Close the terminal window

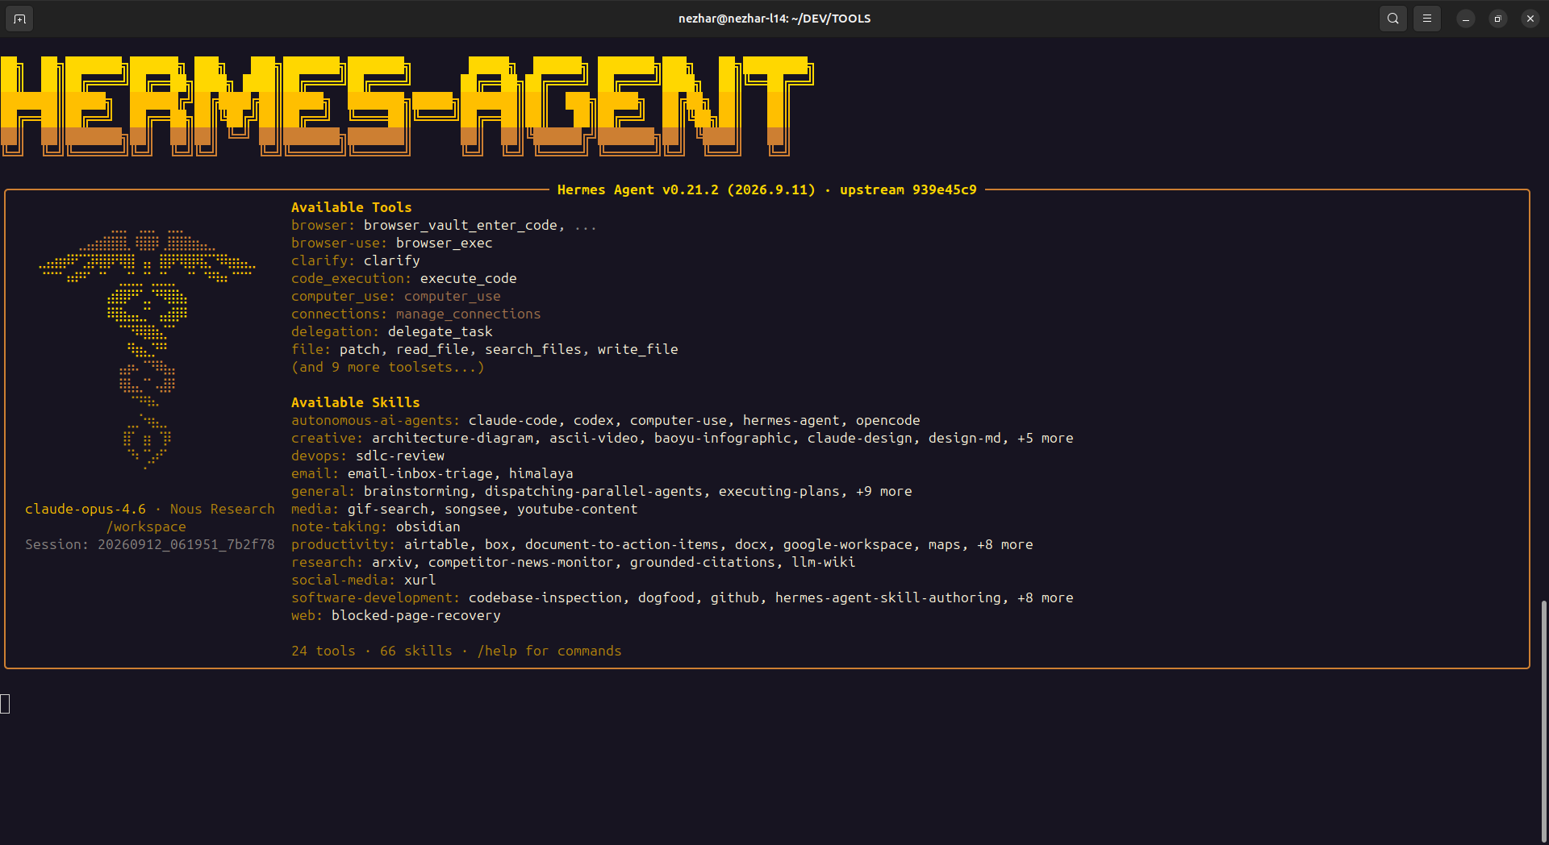click(1530, 19)
